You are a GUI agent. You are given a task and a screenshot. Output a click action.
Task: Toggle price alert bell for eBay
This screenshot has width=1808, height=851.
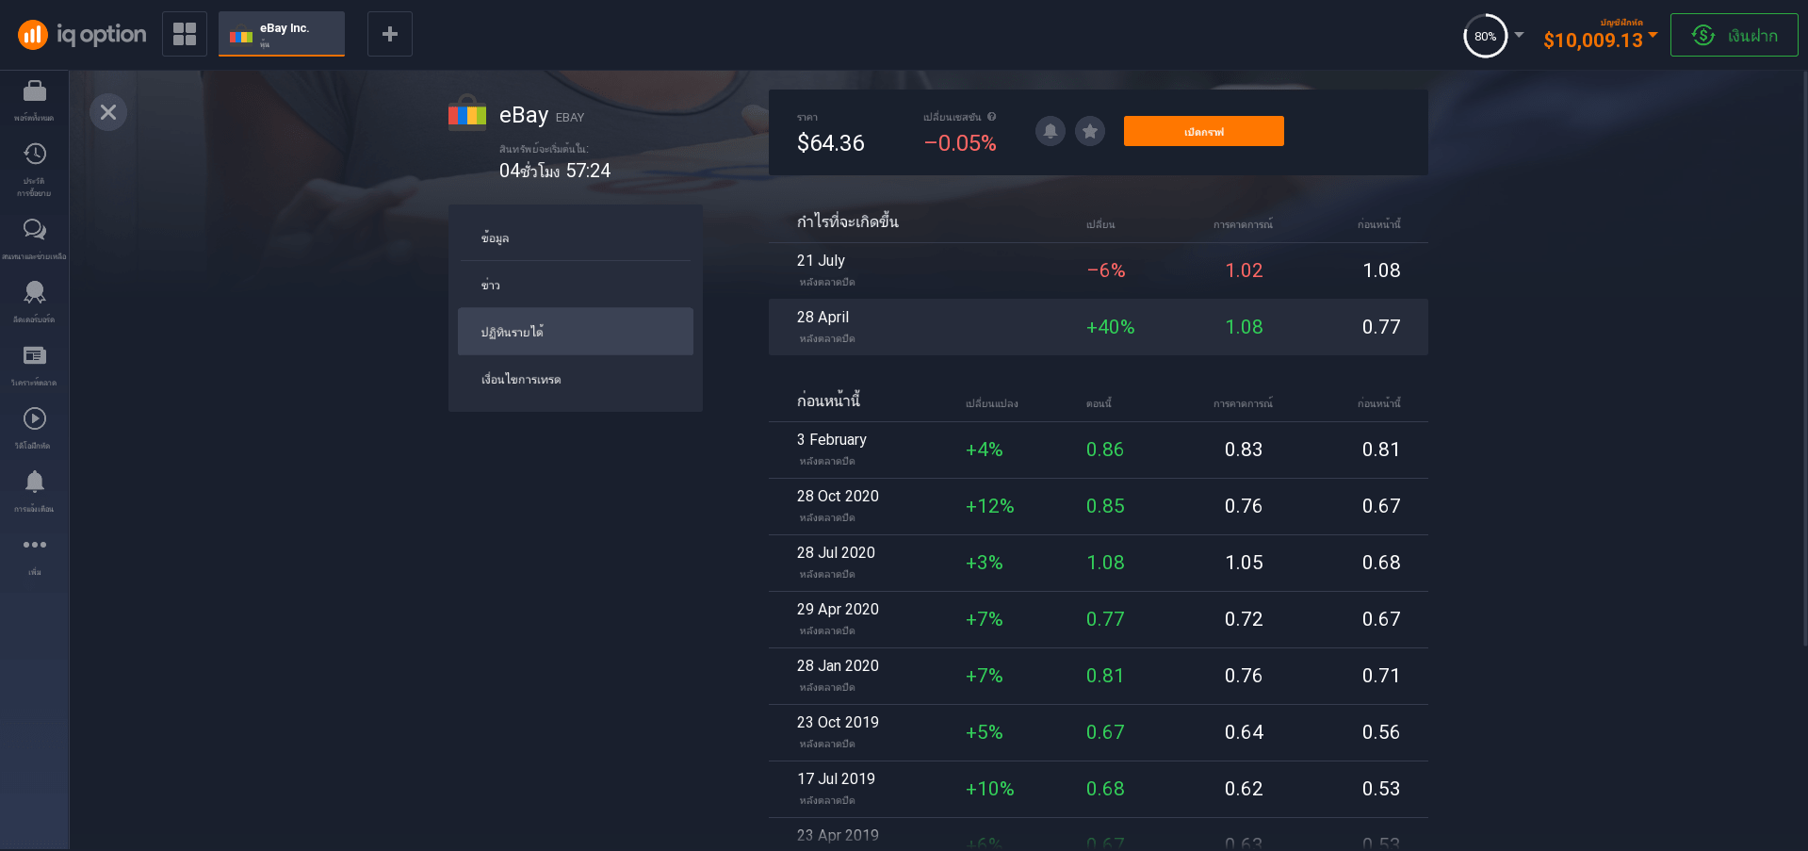tap(1051, 131)
